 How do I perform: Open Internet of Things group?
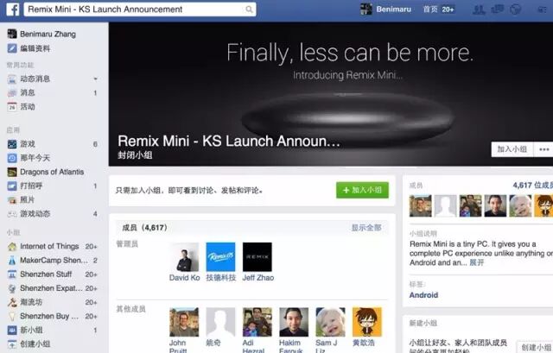tap(49, 246)
